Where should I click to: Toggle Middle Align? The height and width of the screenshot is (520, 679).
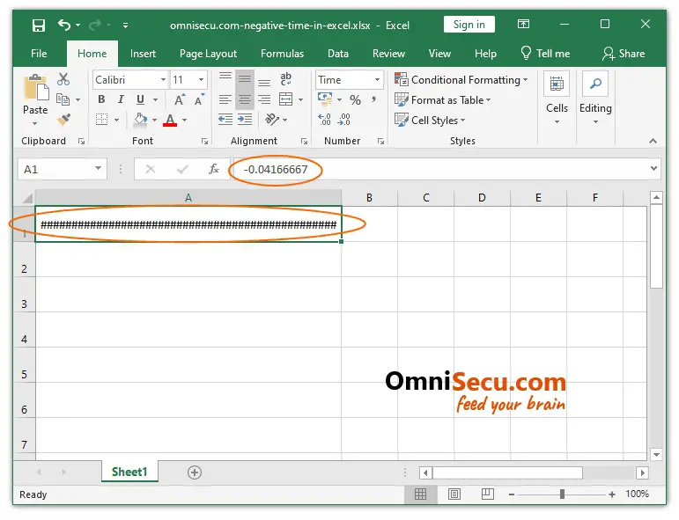[245, 79]
